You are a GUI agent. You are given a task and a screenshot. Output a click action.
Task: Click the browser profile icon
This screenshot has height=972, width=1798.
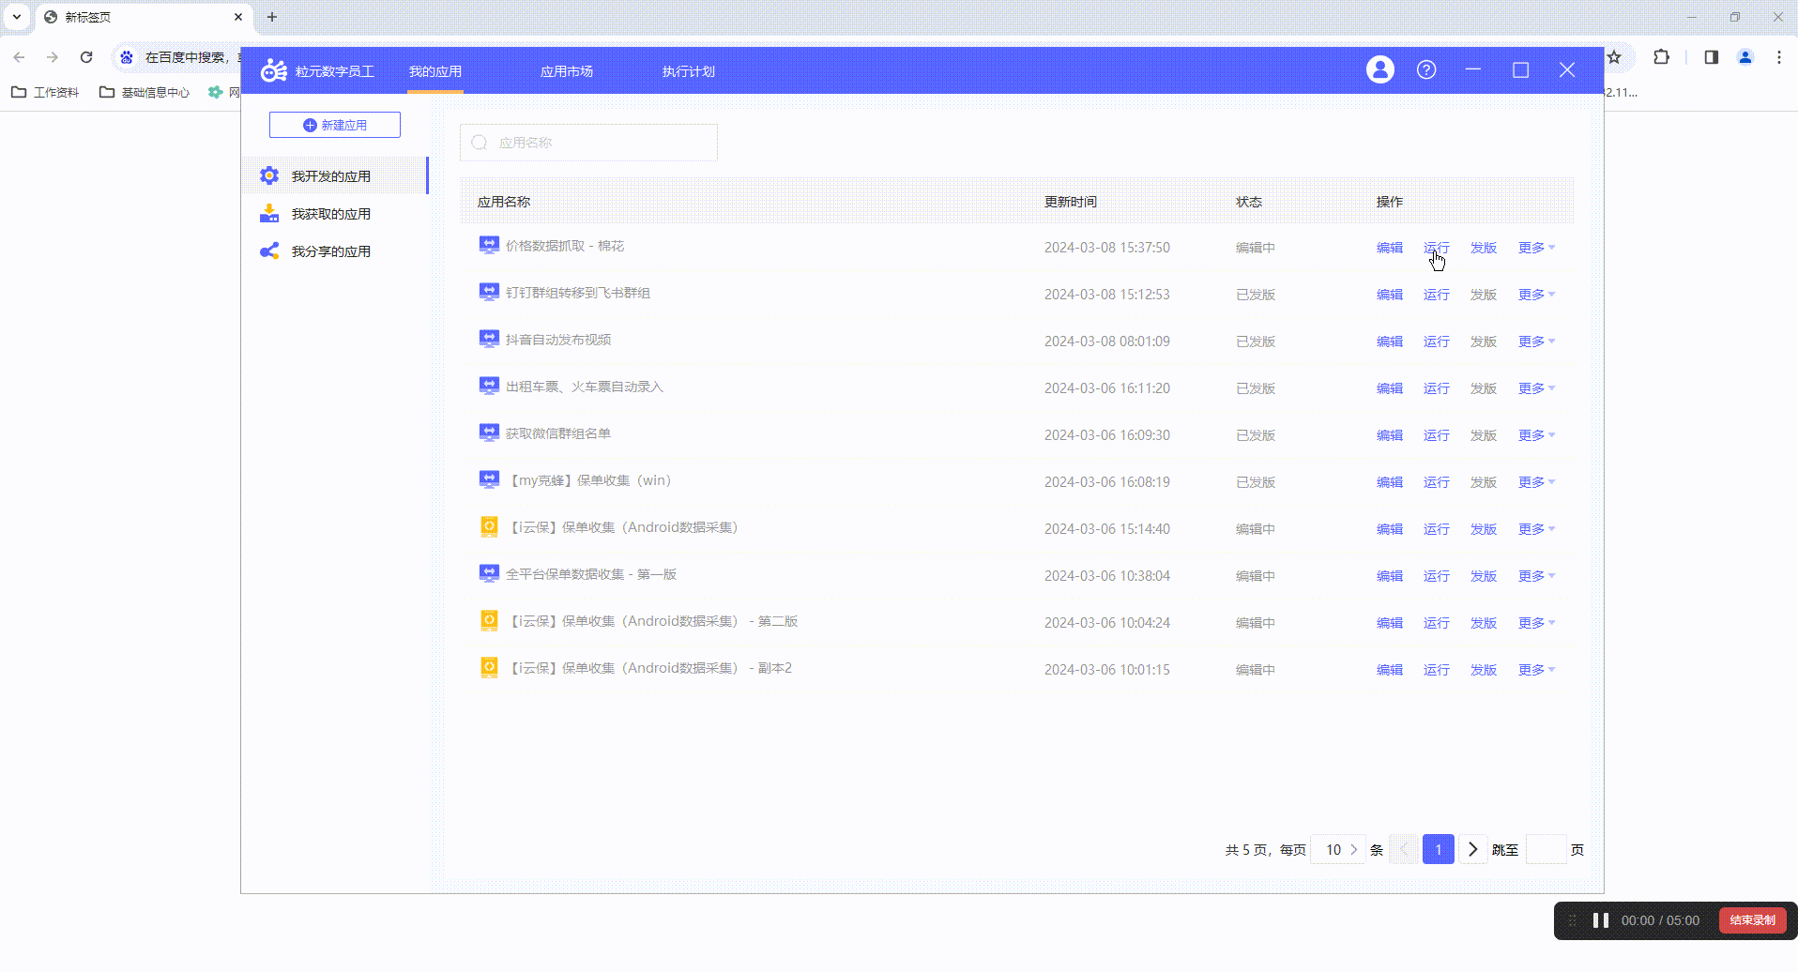[x=1745, y=57]
